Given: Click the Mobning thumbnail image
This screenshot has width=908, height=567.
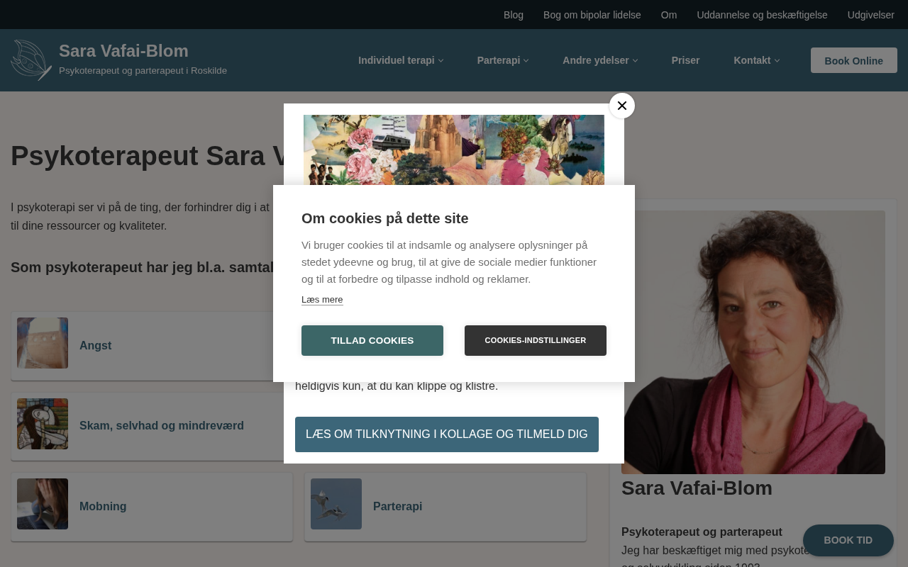Looking at the screenshot, I should click(43, 504).
